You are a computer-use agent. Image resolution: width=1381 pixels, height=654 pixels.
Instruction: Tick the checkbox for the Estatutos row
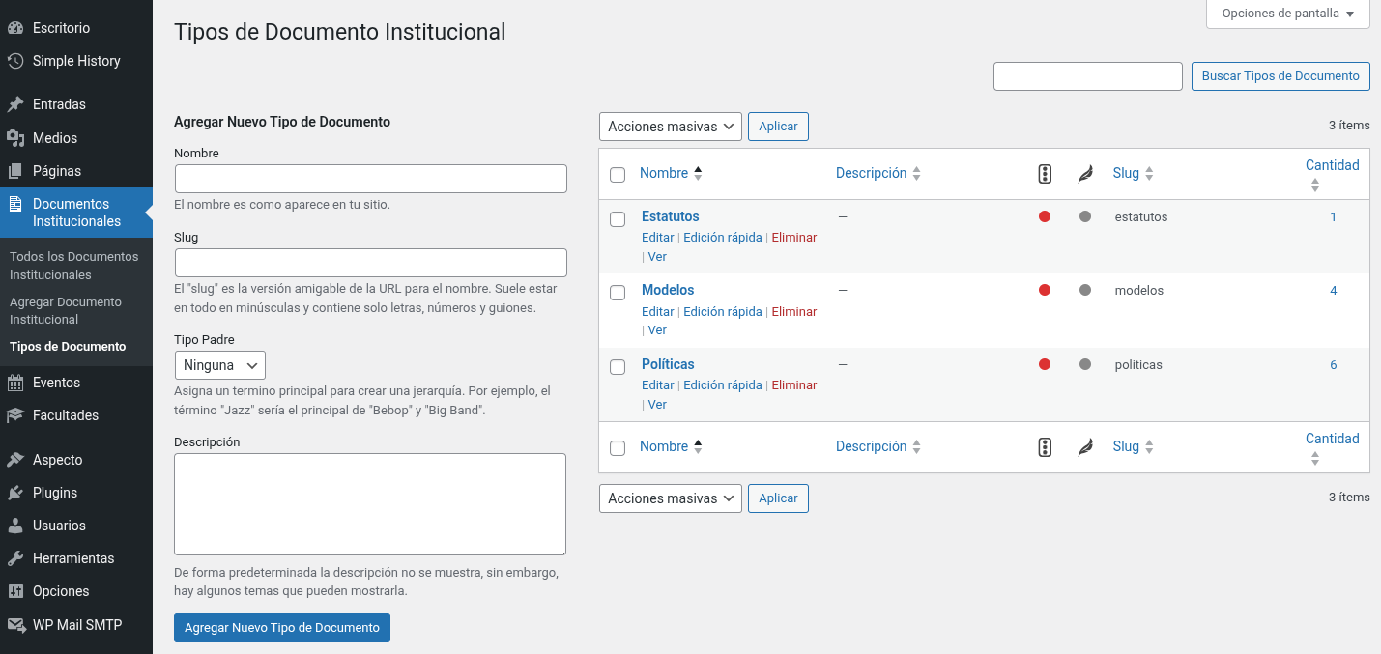[x=618, y=219]
